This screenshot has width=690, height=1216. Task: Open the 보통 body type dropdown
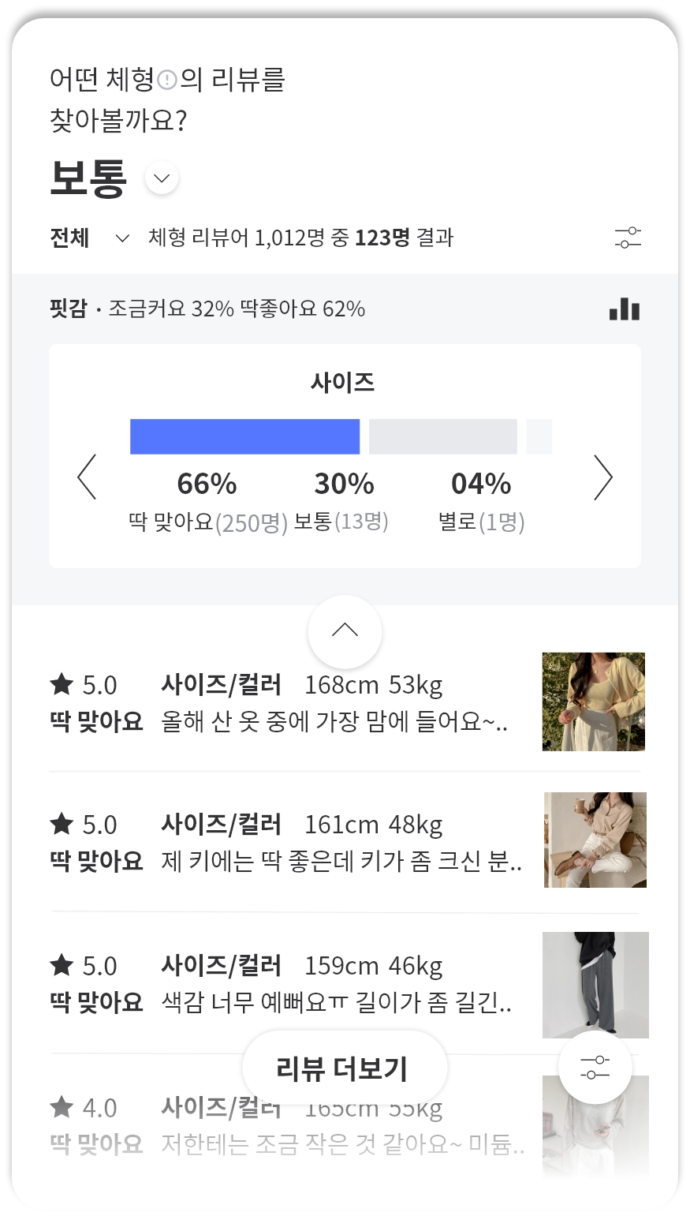162,178
